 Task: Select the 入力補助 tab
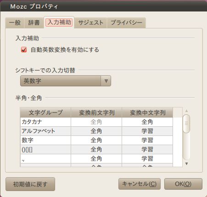pos(59,23)
